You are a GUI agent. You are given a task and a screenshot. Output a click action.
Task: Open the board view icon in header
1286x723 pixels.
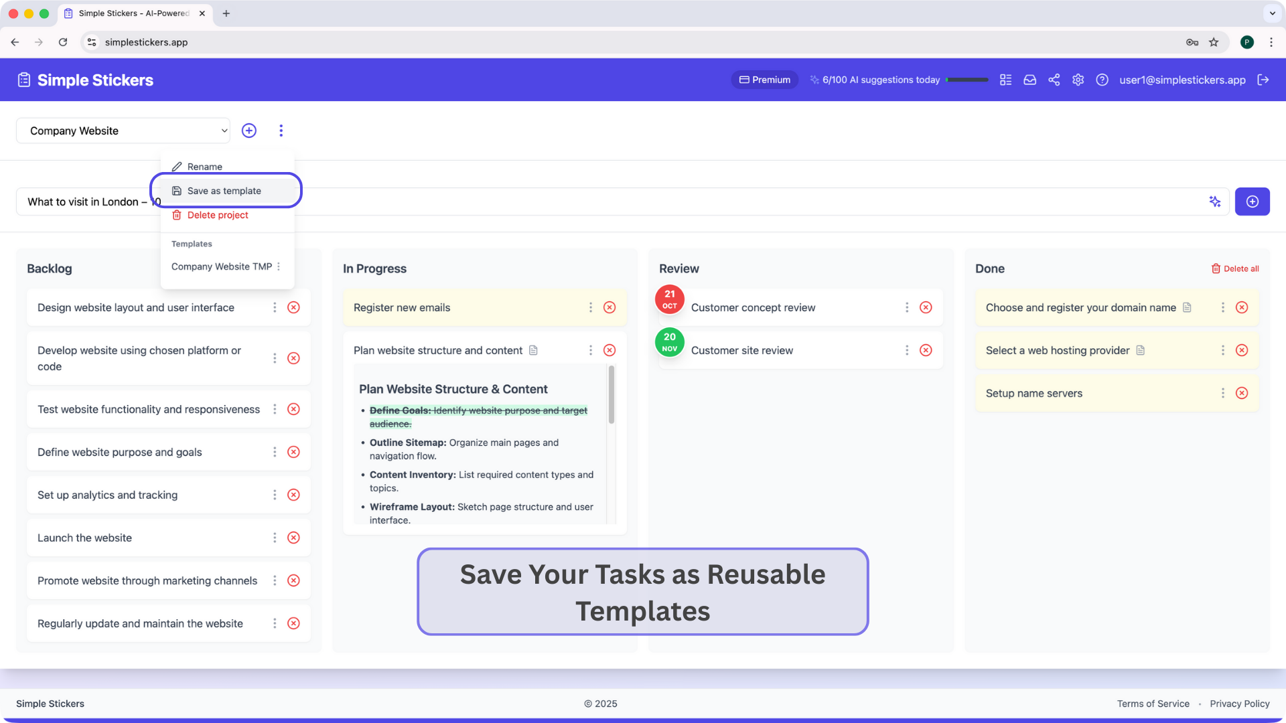pos(1005,80)
